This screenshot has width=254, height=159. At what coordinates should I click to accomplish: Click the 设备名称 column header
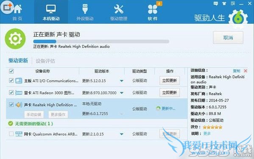pos(42,71)
